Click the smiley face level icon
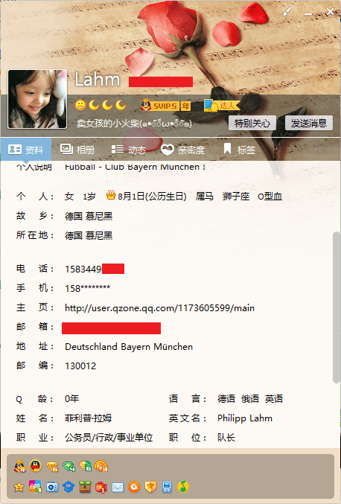The image size is (341, 504). coord(80,105)
